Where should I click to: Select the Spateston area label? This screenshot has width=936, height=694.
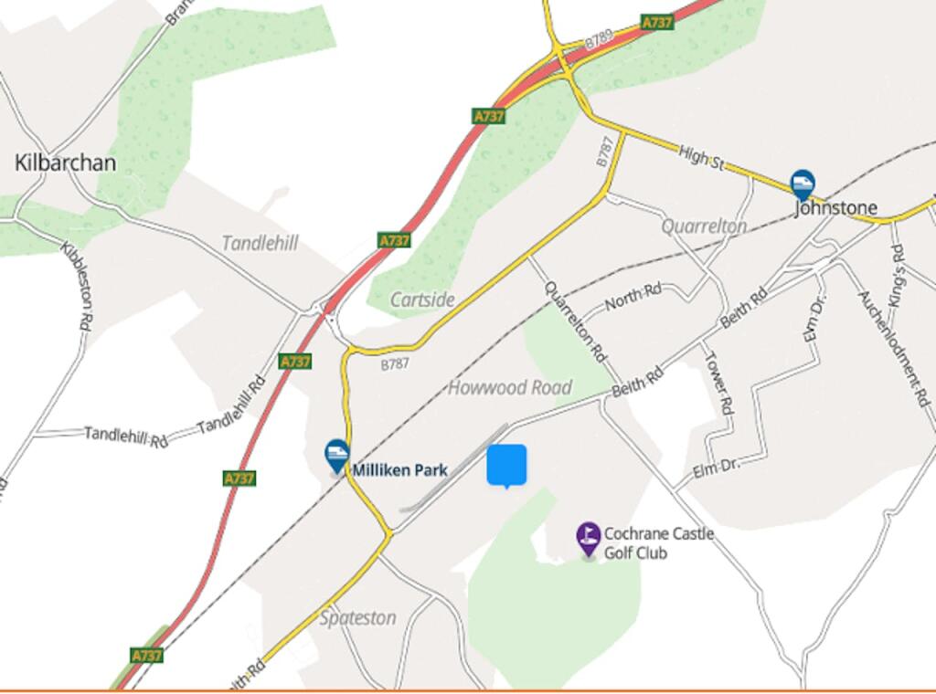pos(357,617)
